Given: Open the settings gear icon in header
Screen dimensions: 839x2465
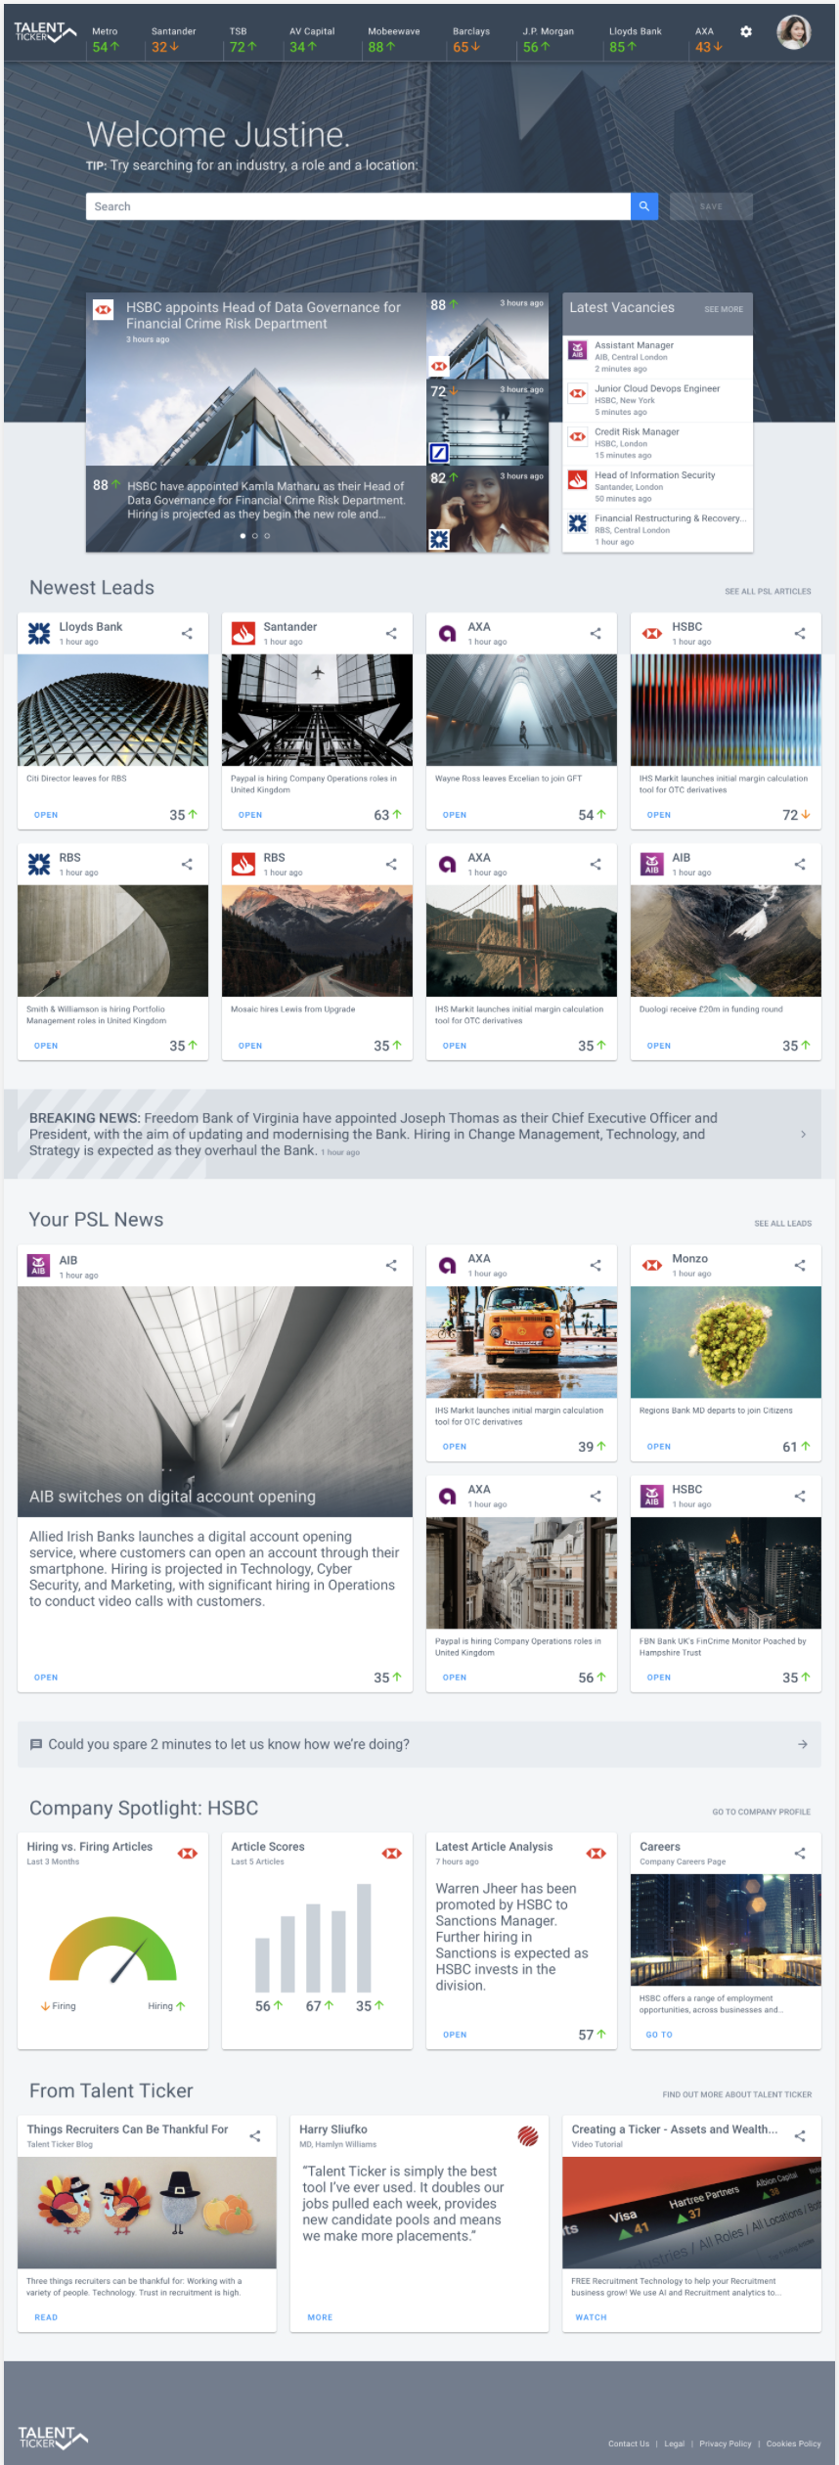Looking at the screenshot, I should [x=746, y=32].
